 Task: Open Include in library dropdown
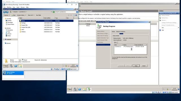pyautogui.click(x=21, y=15)
